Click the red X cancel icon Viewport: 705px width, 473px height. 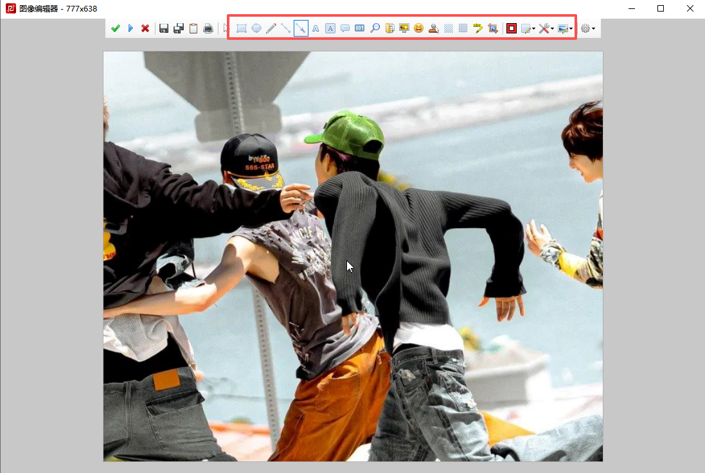coord(145,28)
